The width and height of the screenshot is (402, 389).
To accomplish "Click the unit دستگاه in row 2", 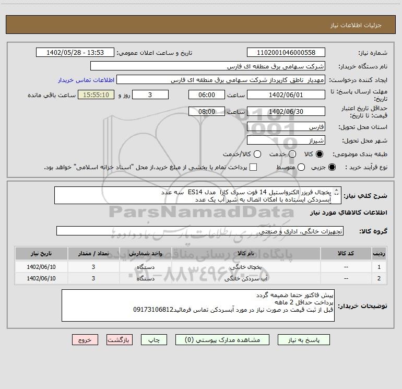I will click(x=145, y=278).
